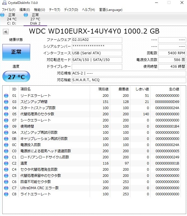Open the ディスク(D) menu
The height and width of the screenshot is (216, 187).
coord(71,10)
